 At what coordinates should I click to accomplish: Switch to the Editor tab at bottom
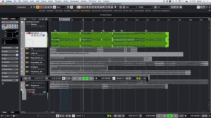(13, 112)
